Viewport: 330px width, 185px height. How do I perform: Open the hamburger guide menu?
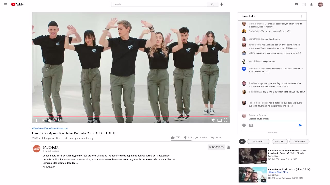coord(5,4)
